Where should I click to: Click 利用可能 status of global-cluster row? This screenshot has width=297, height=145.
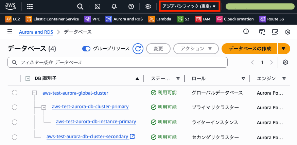(x=164, y=93)
